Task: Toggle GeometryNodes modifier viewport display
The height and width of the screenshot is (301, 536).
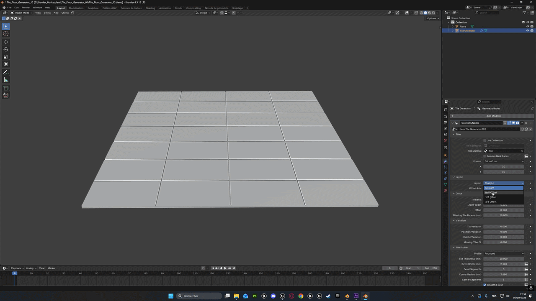Action: (x=513, y=123)
